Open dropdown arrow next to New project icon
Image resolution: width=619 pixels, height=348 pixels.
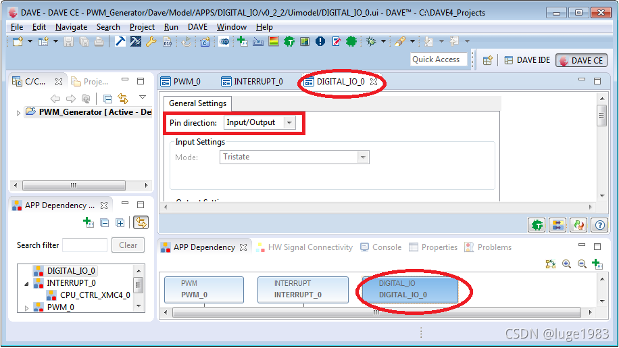click(30, 41)
